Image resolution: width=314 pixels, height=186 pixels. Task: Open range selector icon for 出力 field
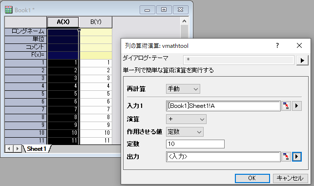point(286,157)
